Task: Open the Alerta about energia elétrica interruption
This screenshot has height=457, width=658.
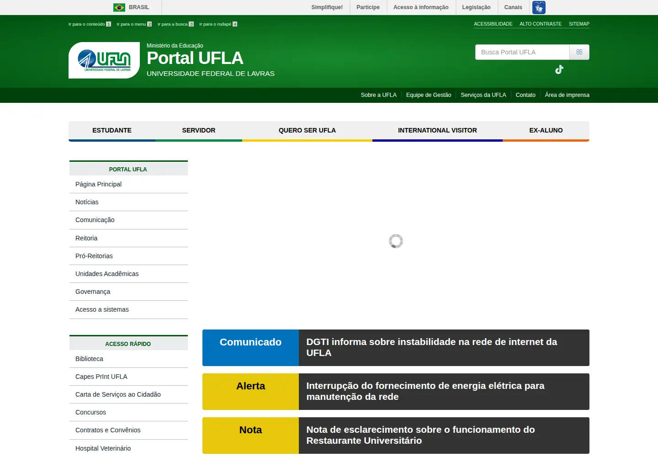Action: tap(396, 392)
